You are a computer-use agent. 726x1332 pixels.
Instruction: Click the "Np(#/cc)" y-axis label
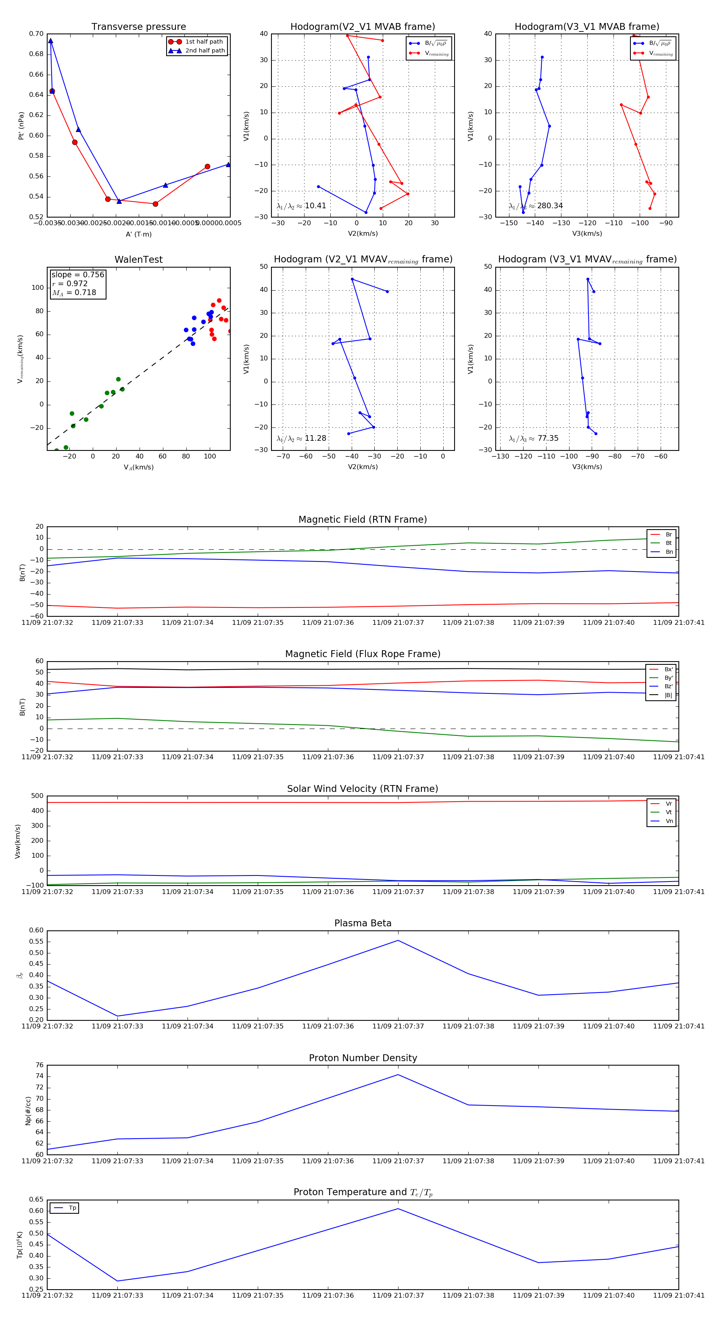(28, 1111)
